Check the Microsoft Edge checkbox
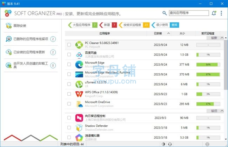Viewport: 228px width, 147px height. pyautogui.click(x=69, y=64)
